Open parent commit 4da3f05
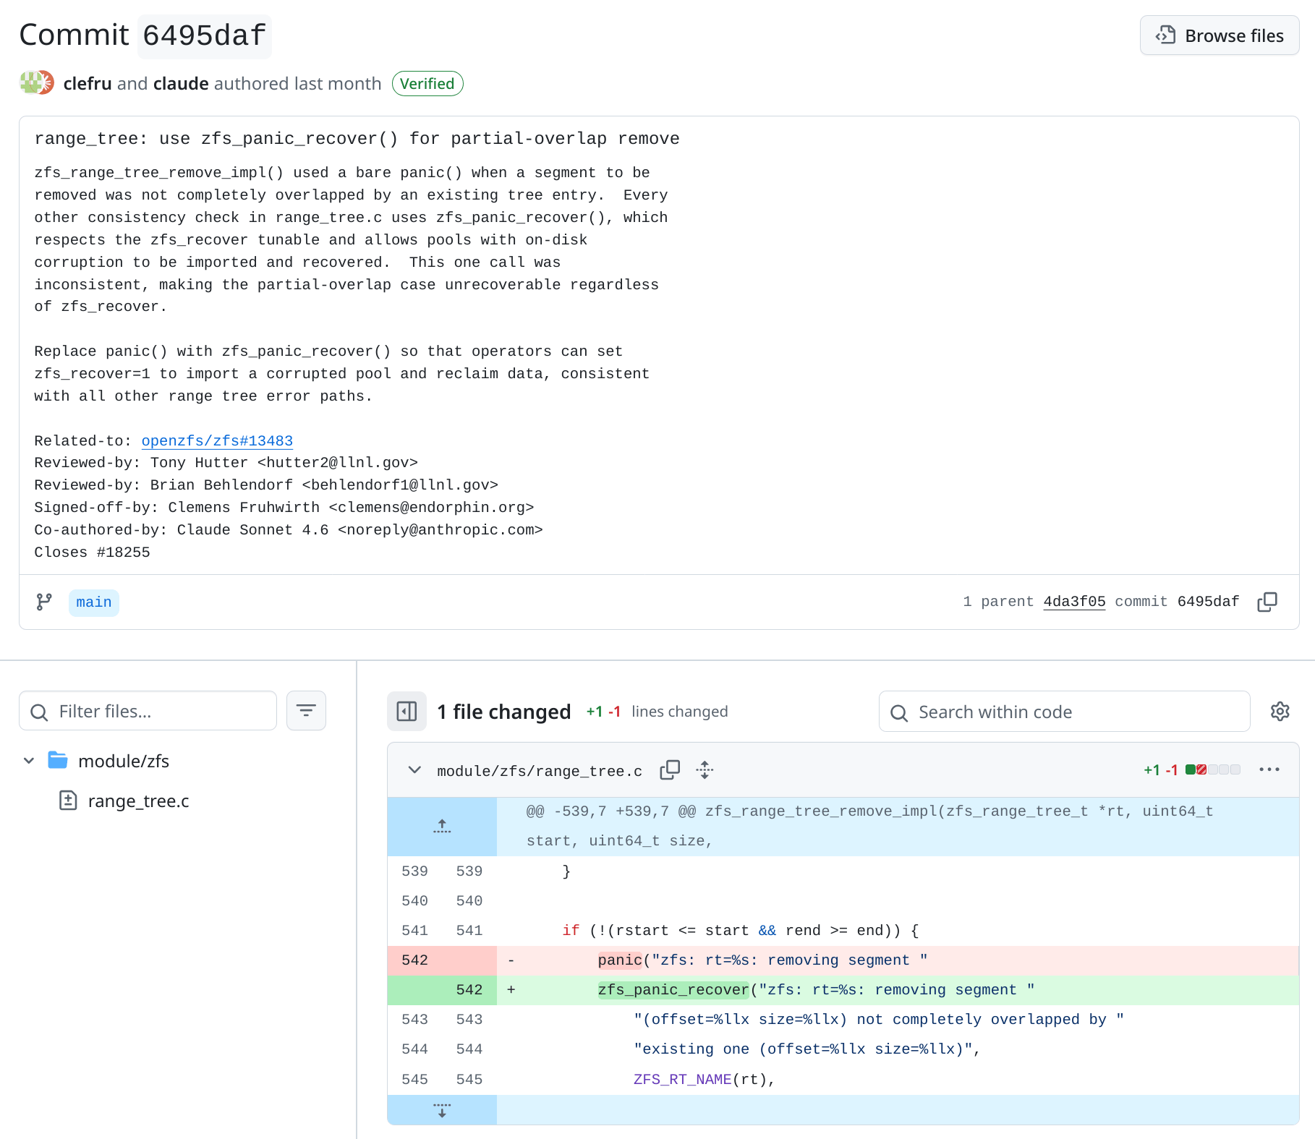Image resolution: width=1315 pixels, height=1139 pixels. 1074,602
